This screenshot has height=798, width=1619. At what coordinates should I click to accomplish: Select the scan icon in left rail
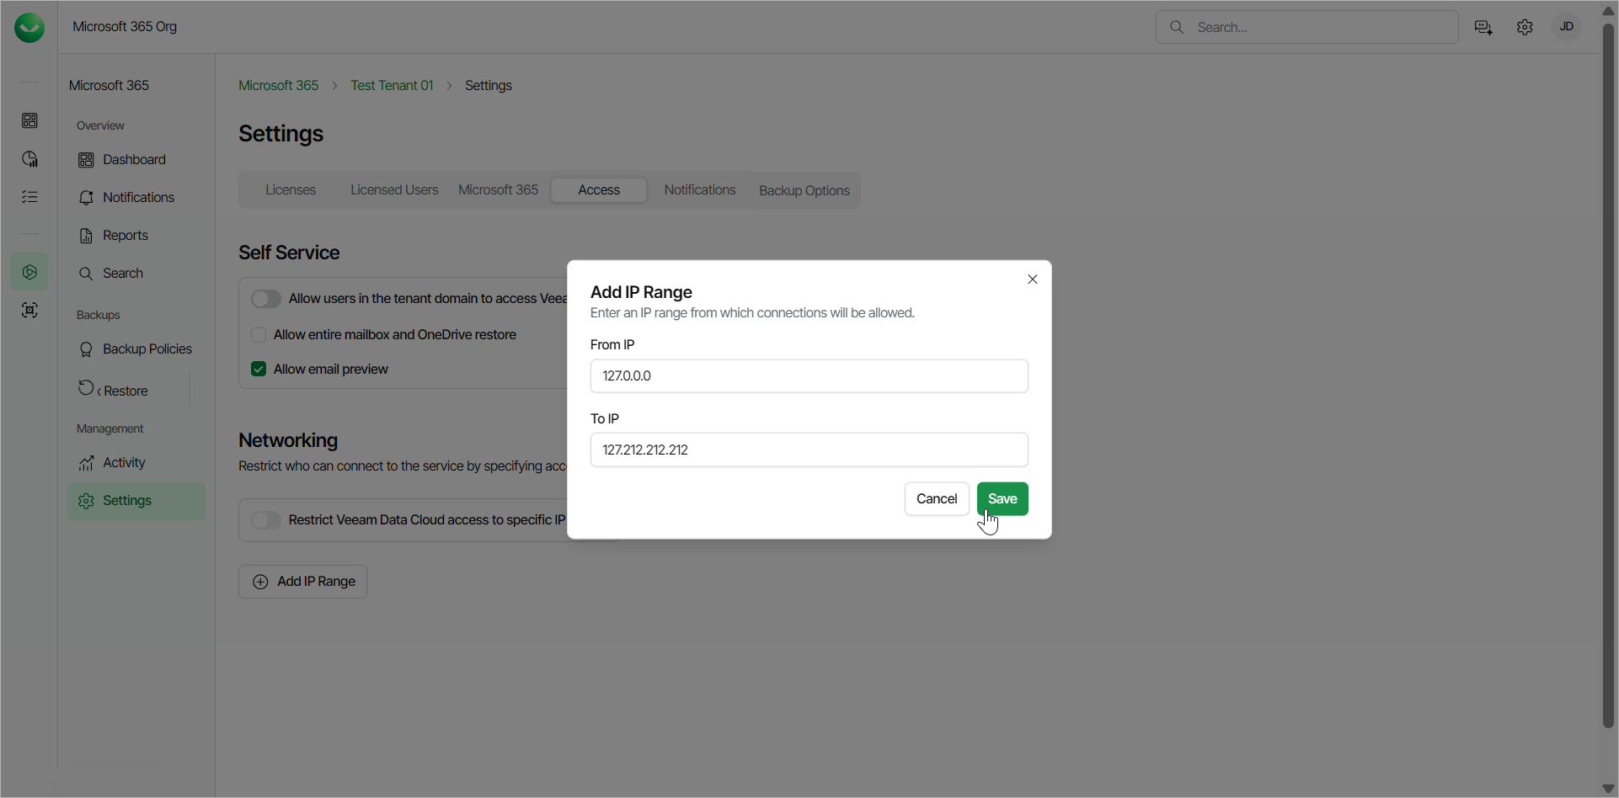coord(29,311)
